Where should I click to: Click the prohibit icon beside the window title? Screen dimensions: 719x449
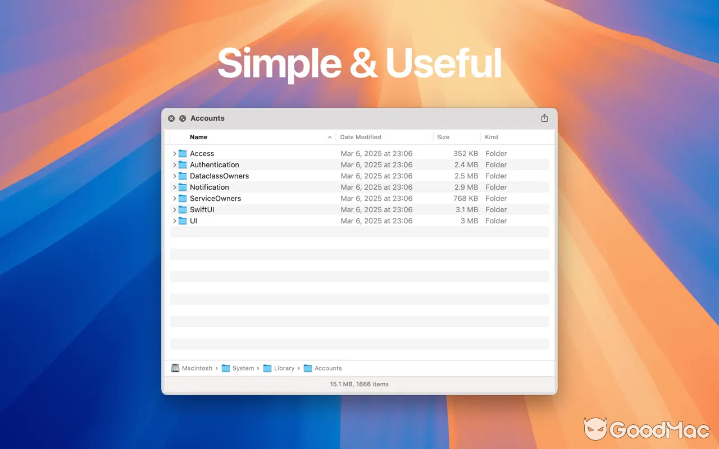[183, 118]
